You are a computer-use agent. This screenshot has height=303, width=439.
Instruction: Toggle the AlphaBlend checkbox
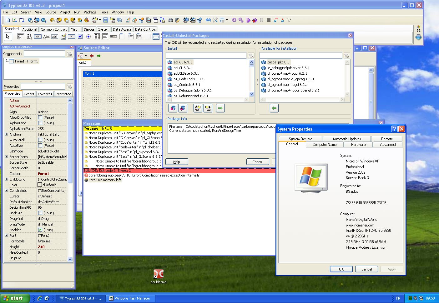[40, 123]
